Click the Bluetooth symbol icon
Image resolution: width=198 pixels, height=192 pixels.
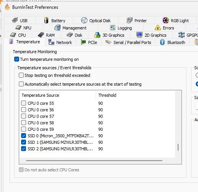[x=162, y=42]
